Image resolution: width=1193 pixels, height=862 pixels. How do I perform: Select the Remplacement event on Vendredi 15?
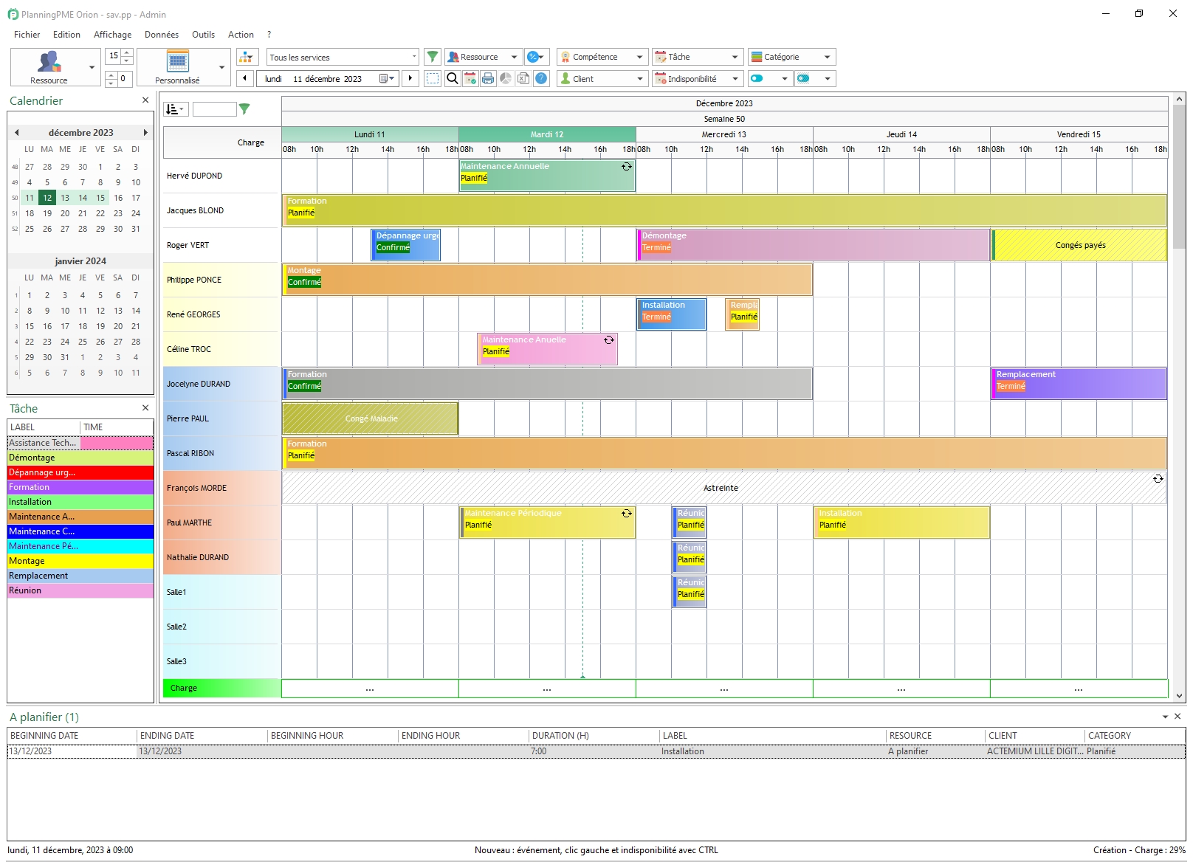(1079, 384)
